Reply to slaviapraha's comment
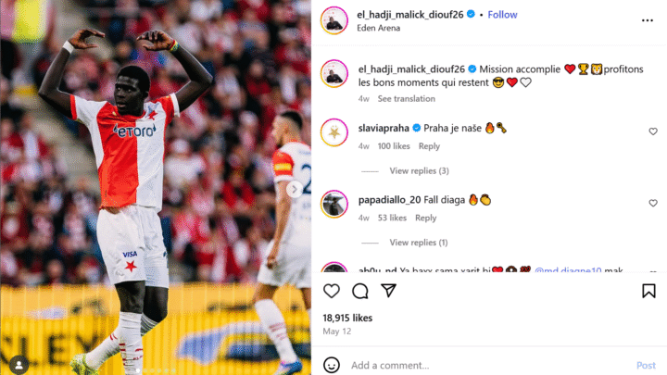Screen dimensions: 667x375 [x=429, y=146]
